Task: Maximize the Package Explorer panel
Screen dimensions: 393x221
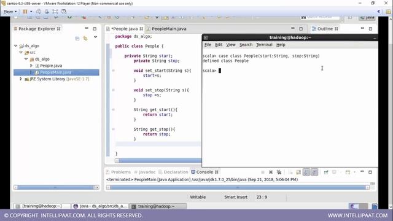Action: [95, 29]
